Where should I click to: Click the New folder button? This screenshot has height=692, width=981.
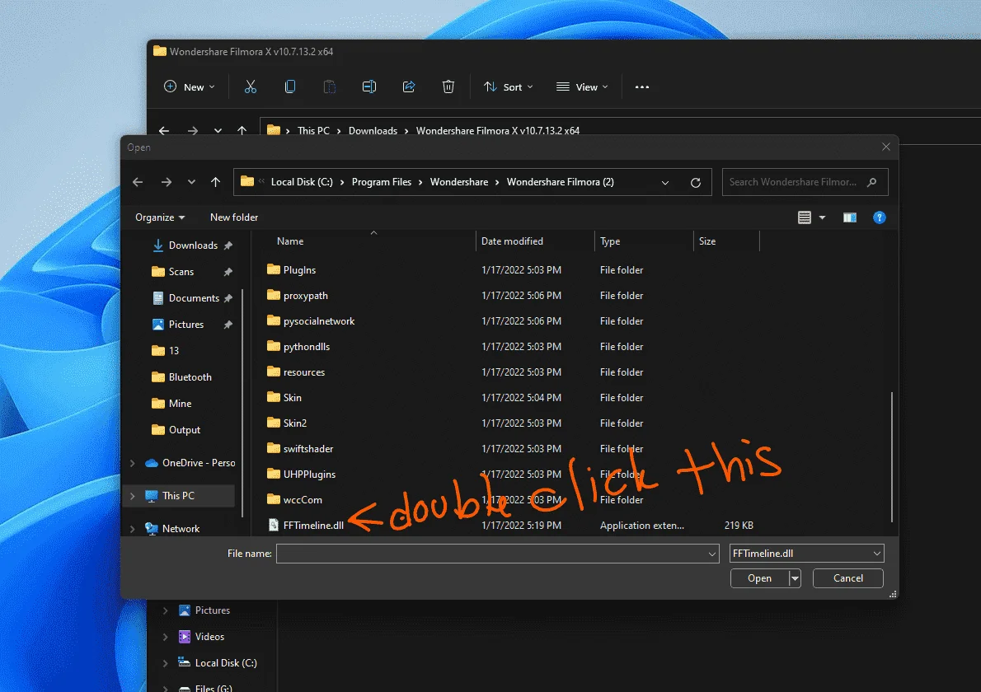click(x=234, y=217)
